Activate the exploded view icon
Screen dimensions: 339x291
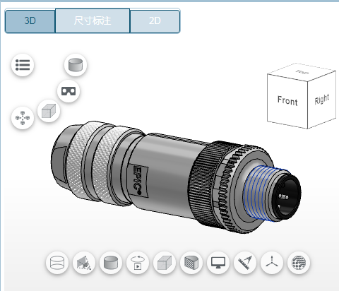[x=23, y=118]
